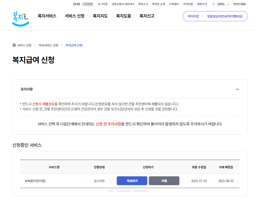Select the 보육료(어린이집) service name

[35, 181]
